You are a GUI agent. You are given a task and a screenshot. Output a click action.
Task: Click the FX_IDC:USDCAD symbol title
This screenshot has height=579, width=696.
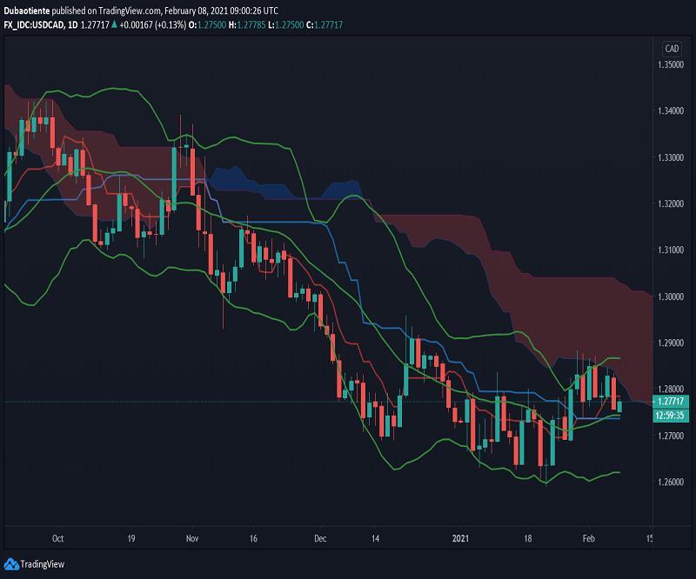tap(33, 25)
